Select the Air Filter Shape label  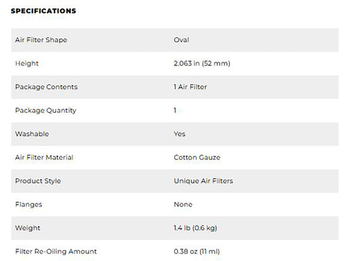click(x=41, y=40)
